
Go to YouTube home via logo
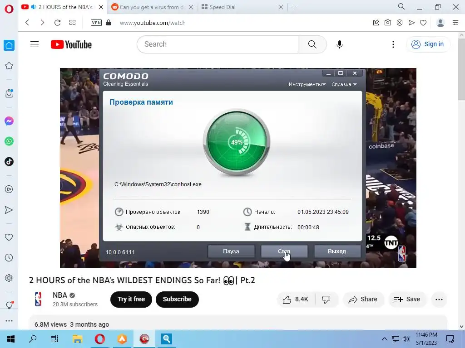tap(71, 44)
